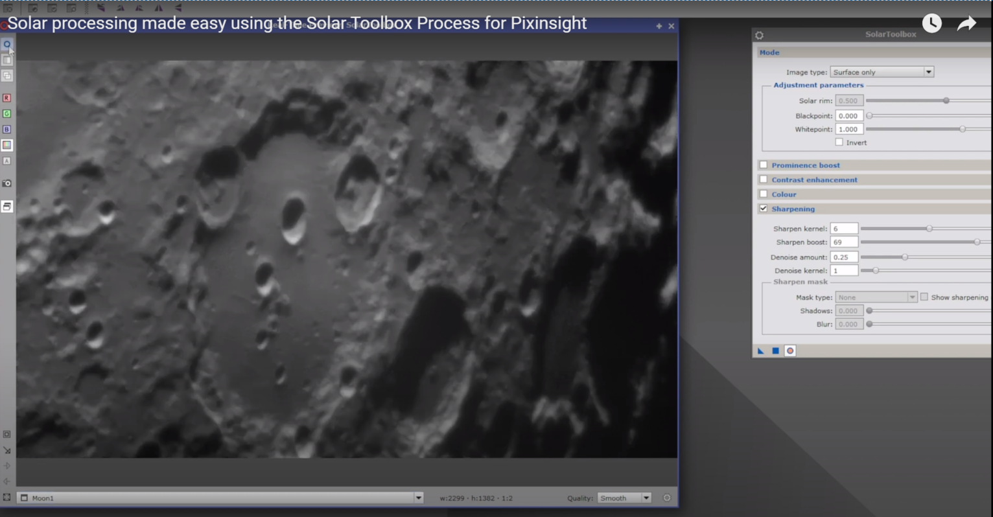Click the Shadows slider handle
This screenshot has width=993, height=517.
870,310
